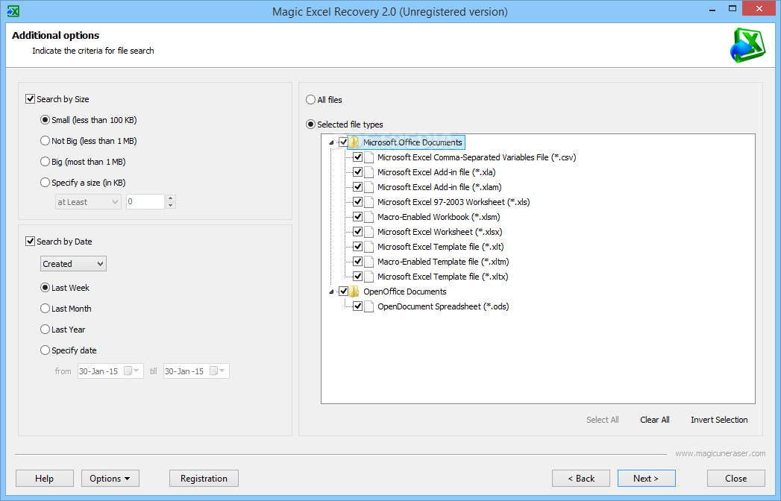Toggle the OpenOffice Documents group checkbox
The height and width of the screenshot is (501, 781).
click(x=343, y=292)
